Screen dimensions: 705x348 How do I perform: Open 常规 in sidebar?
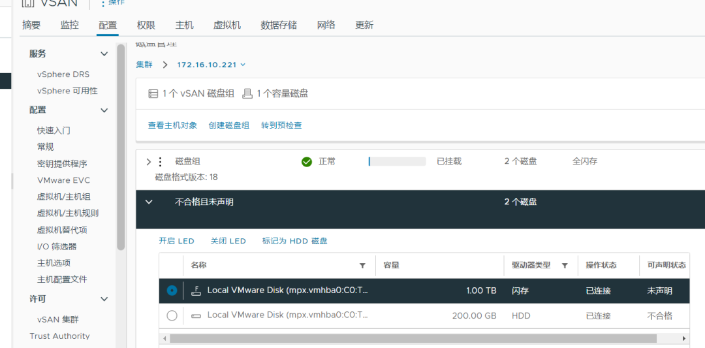(x=46, y=147)
